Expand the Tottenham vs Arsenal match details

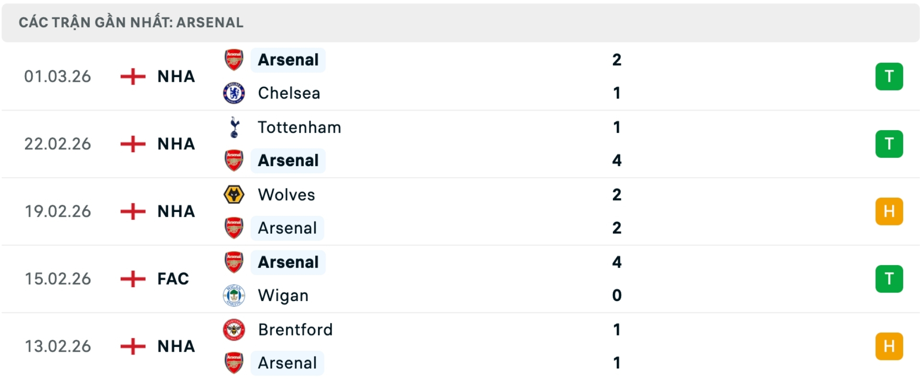pyautogui.click(x=460, y=144)
